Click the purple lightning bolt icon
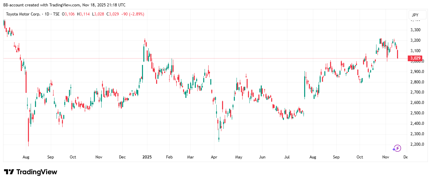 (397, 148)
